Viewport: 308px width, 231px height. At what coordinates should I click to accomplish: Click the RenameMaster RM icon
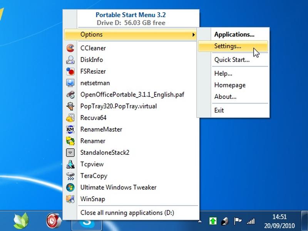pos(70,129)
